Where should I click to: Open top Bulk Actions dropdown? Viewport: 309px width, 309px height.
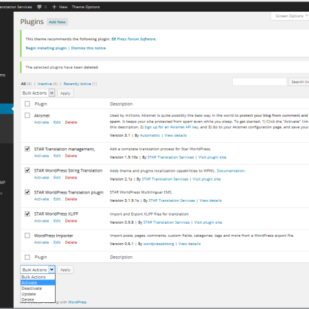(x=38, y=93)
